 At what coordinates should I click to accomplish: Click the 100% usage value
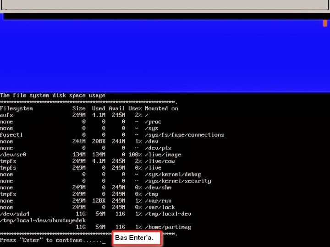pos(135,155)
